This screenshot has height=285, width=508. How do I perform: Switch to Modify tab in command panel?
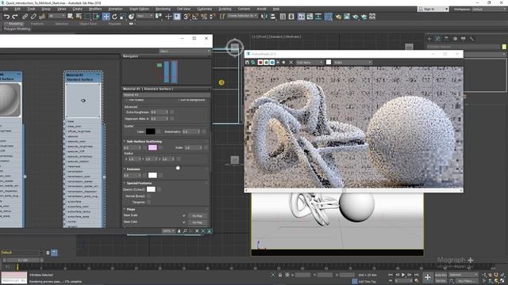tap(437, 39)
